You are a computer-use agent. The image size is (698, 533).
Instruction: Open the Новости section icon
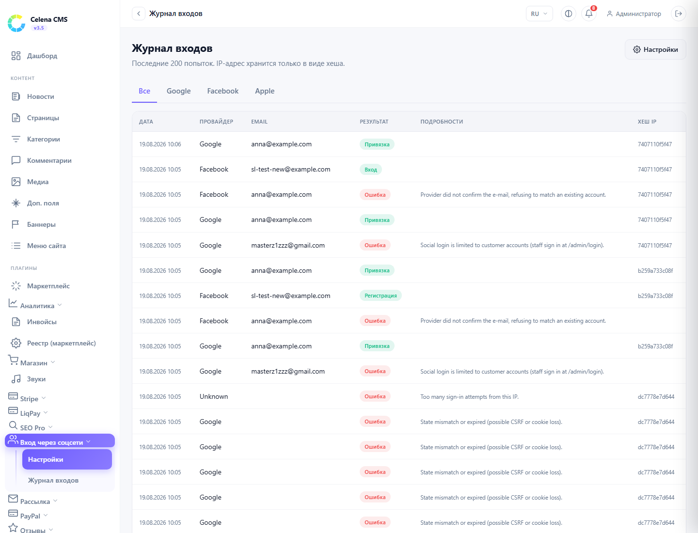pos(16,96)
